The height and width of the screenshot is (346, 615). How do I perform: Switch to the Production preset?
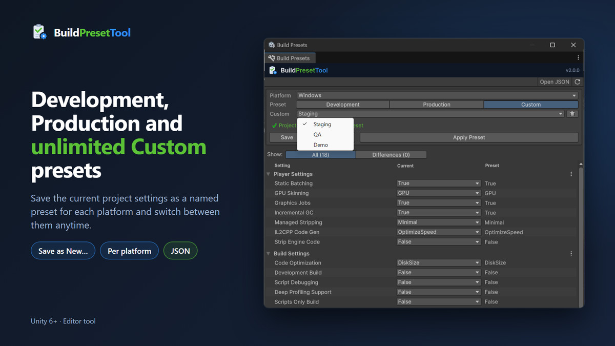pyautogui.click(x=437, y=105)
